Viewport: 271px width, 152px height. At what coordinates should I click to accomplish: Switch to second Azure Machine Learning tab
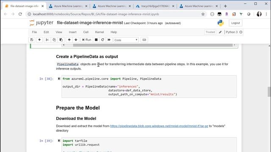112,6
